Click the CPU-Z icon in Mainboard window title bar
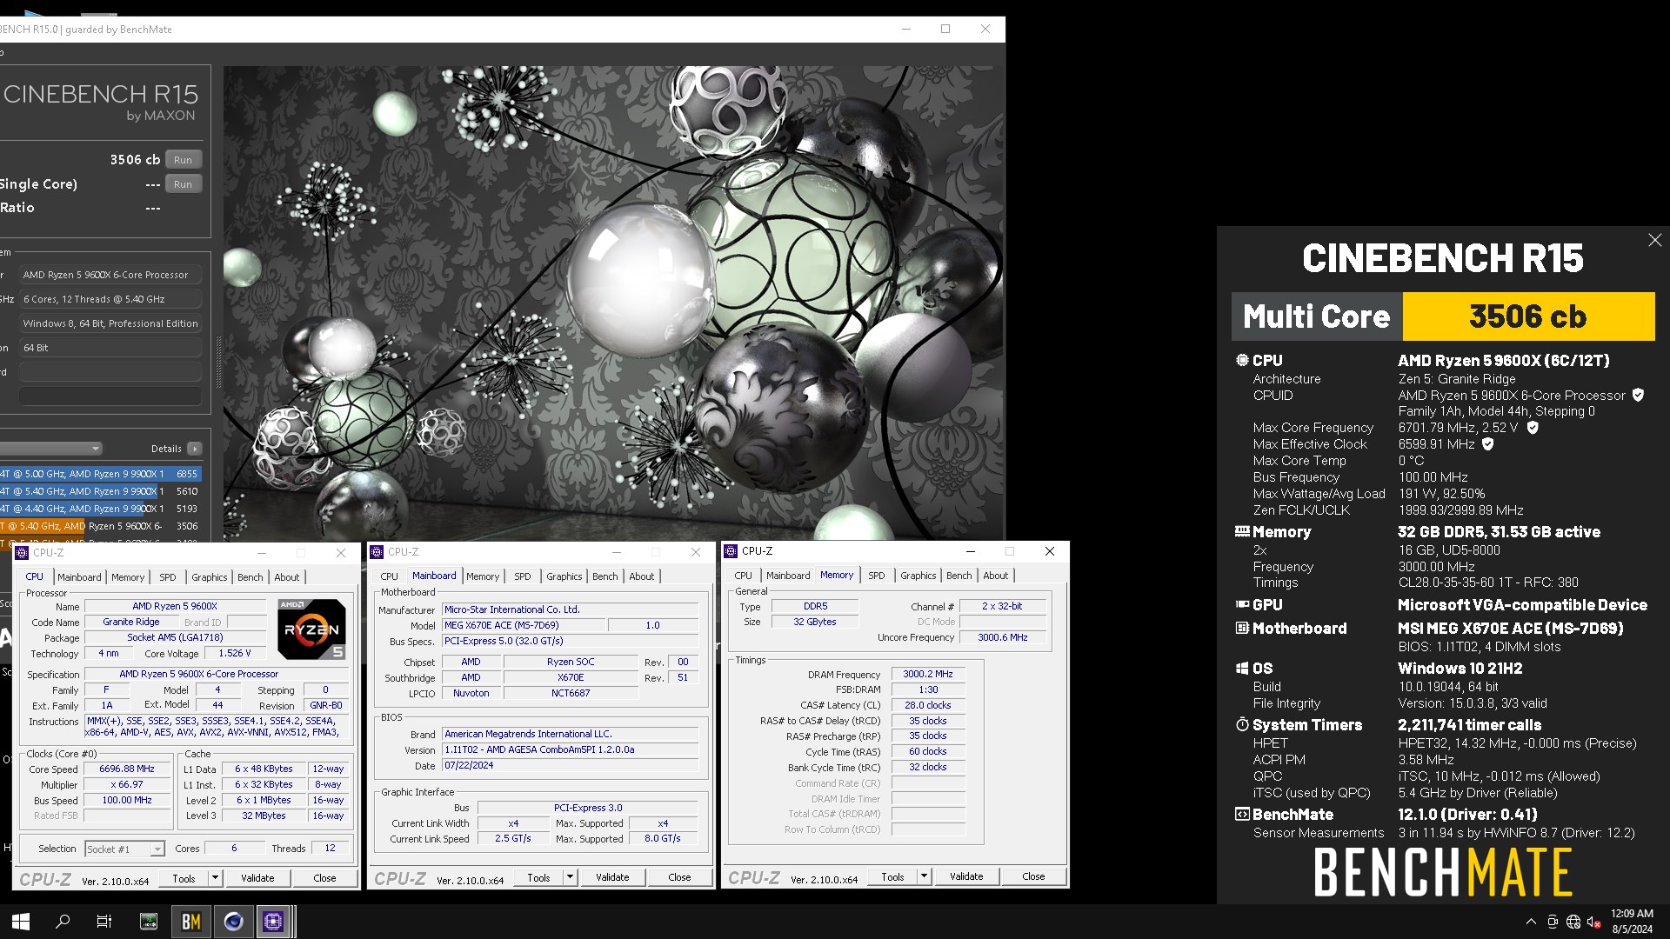This screenshot has width=1670, height=939. (x=377, y=552)
